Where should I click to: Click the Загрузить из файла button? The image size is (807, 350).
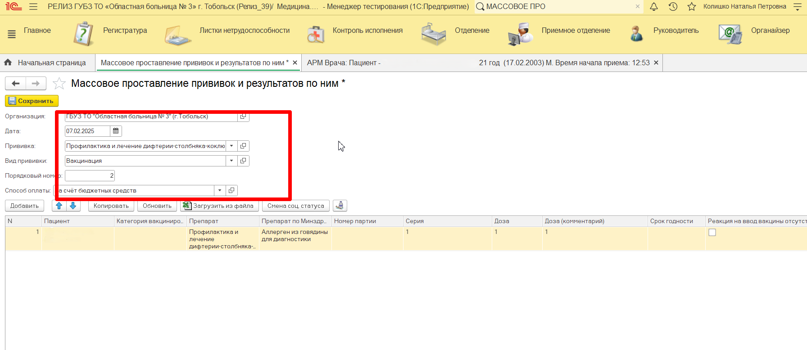tap(219, 206)
